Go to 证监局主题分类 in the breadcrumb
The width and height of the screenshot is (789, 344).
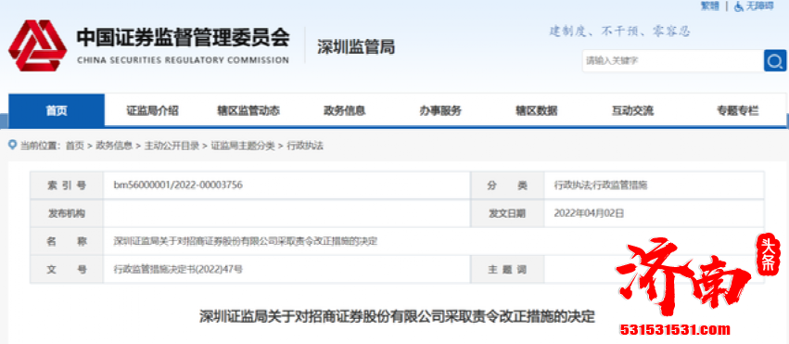point(243,146)
